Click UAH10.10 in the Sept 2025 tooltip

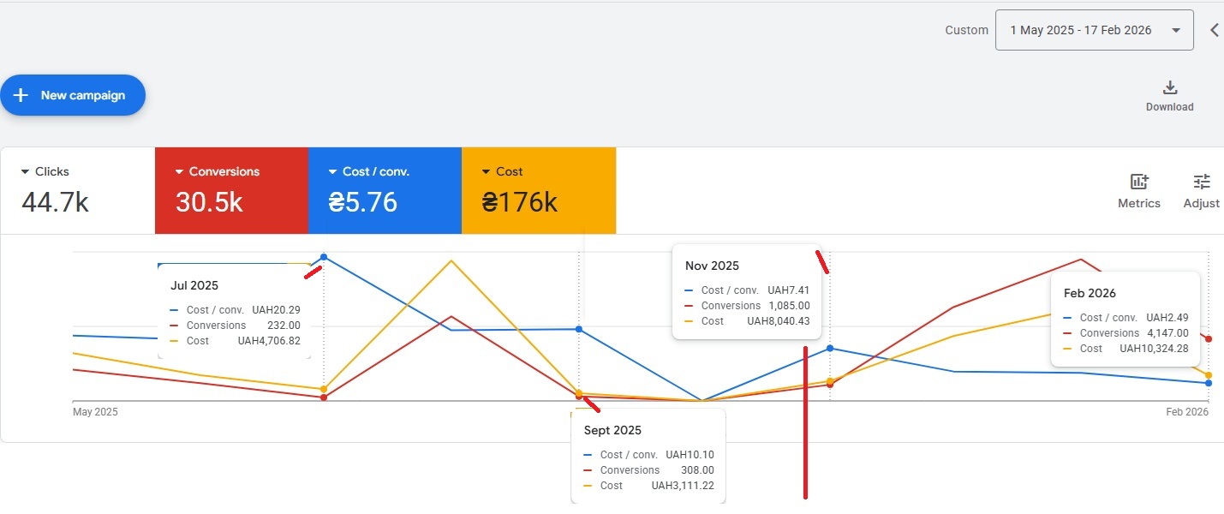(x=690, y=455)
